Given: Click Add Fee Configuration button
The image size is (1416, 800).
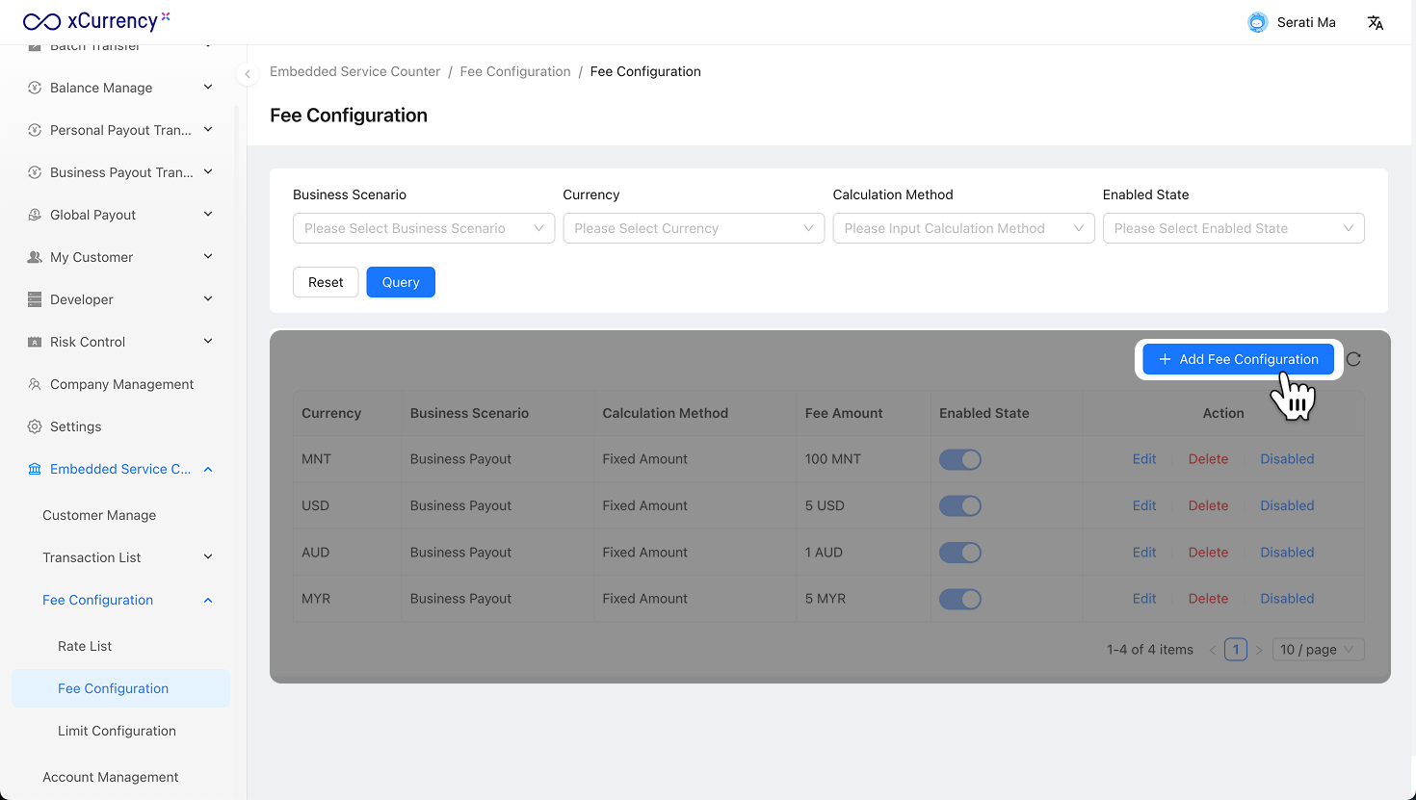Looking at the screenshot, I should point(1238,359).
